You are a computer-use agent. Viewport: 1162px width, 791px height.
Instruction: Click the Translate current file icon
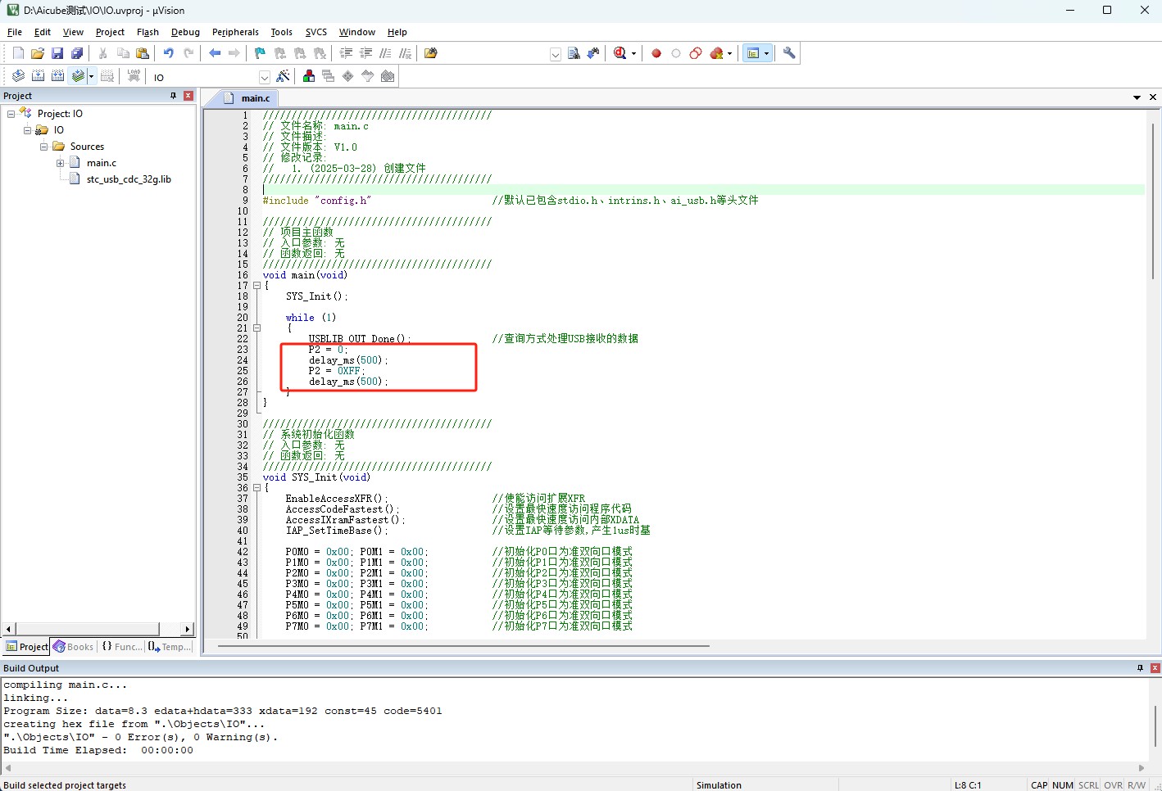coord(18,76)
